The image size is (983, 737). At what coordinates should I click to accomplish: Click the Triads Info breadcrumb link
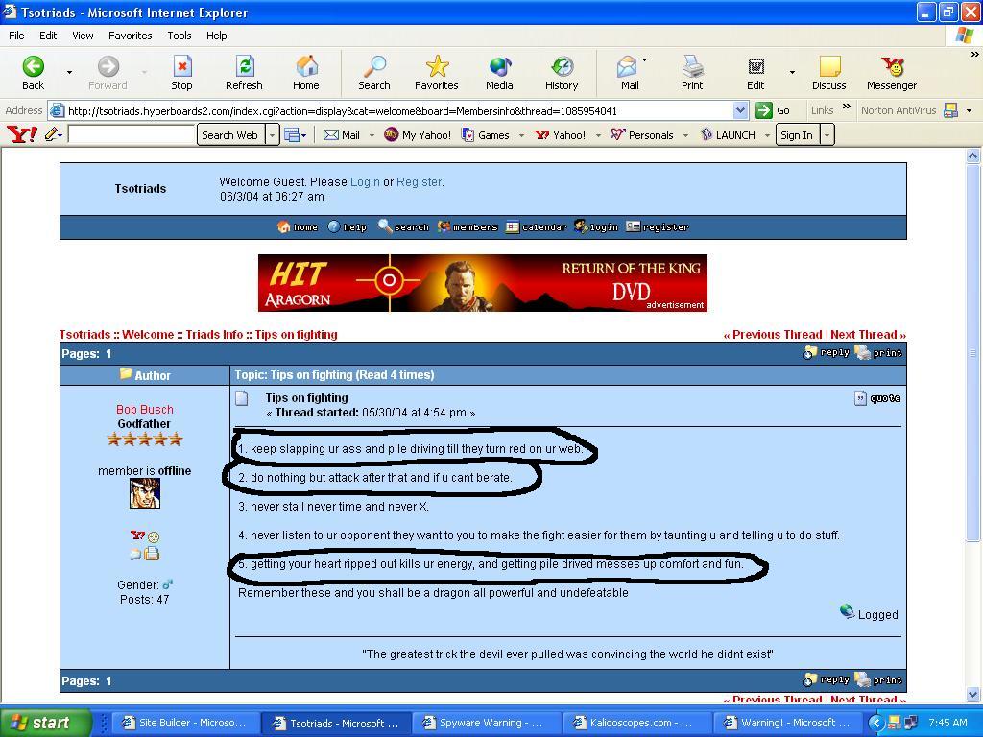click(214, 335)
